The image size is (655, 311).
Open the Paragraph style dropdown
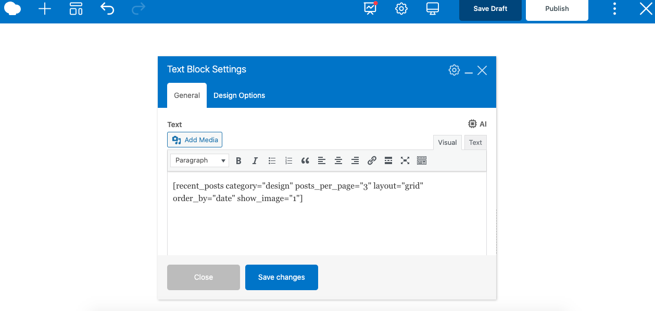click(199, 160)
